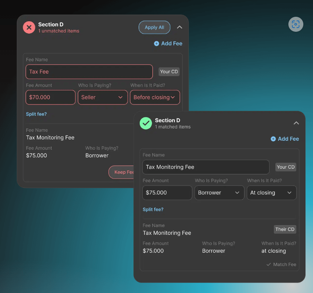Click the screen capture icon in top-right corner
313x293 pixels.
point(295,24)
